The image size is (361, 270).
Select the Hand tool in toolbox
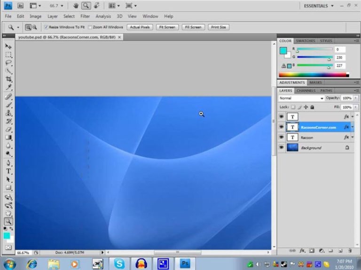[x=8, y=213]
